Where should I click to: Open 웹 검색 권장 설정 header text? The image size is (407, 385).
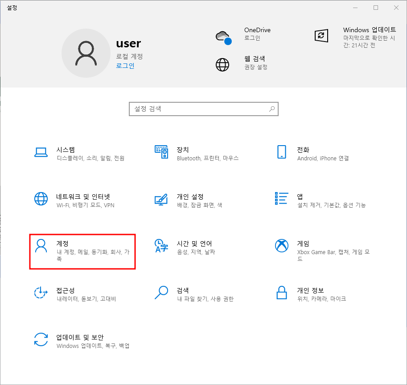(256, 63)
